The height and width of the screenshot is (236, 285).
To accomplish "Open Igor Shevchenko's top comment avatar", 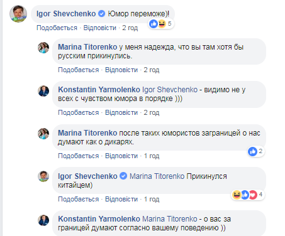I will click(x=18, y=14).
